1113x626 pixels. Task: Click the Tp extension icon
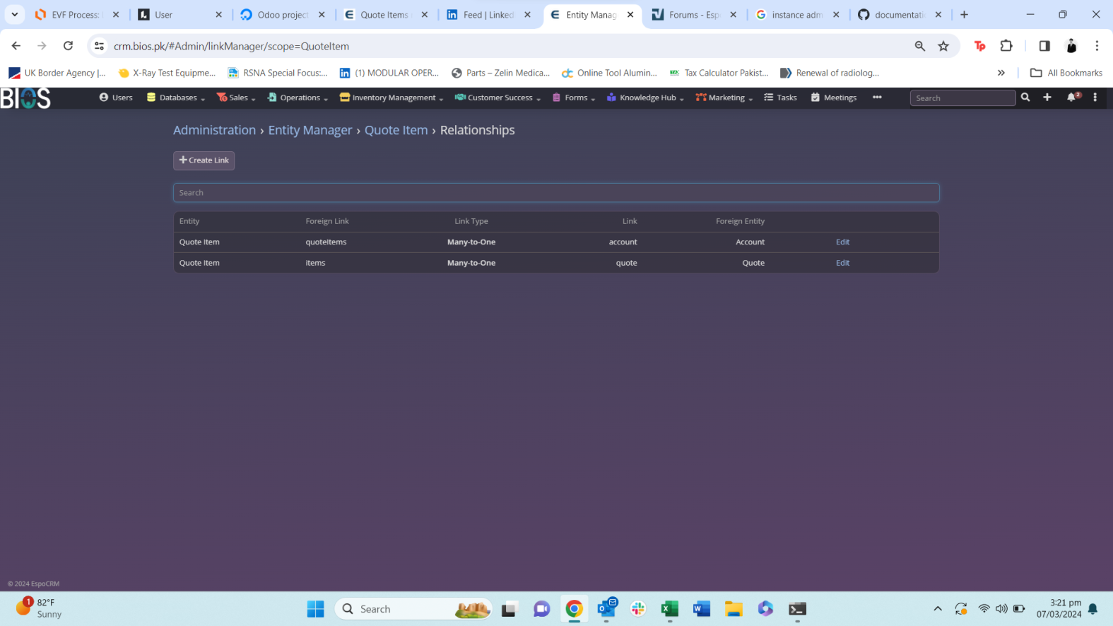click(x=980, y=46)
